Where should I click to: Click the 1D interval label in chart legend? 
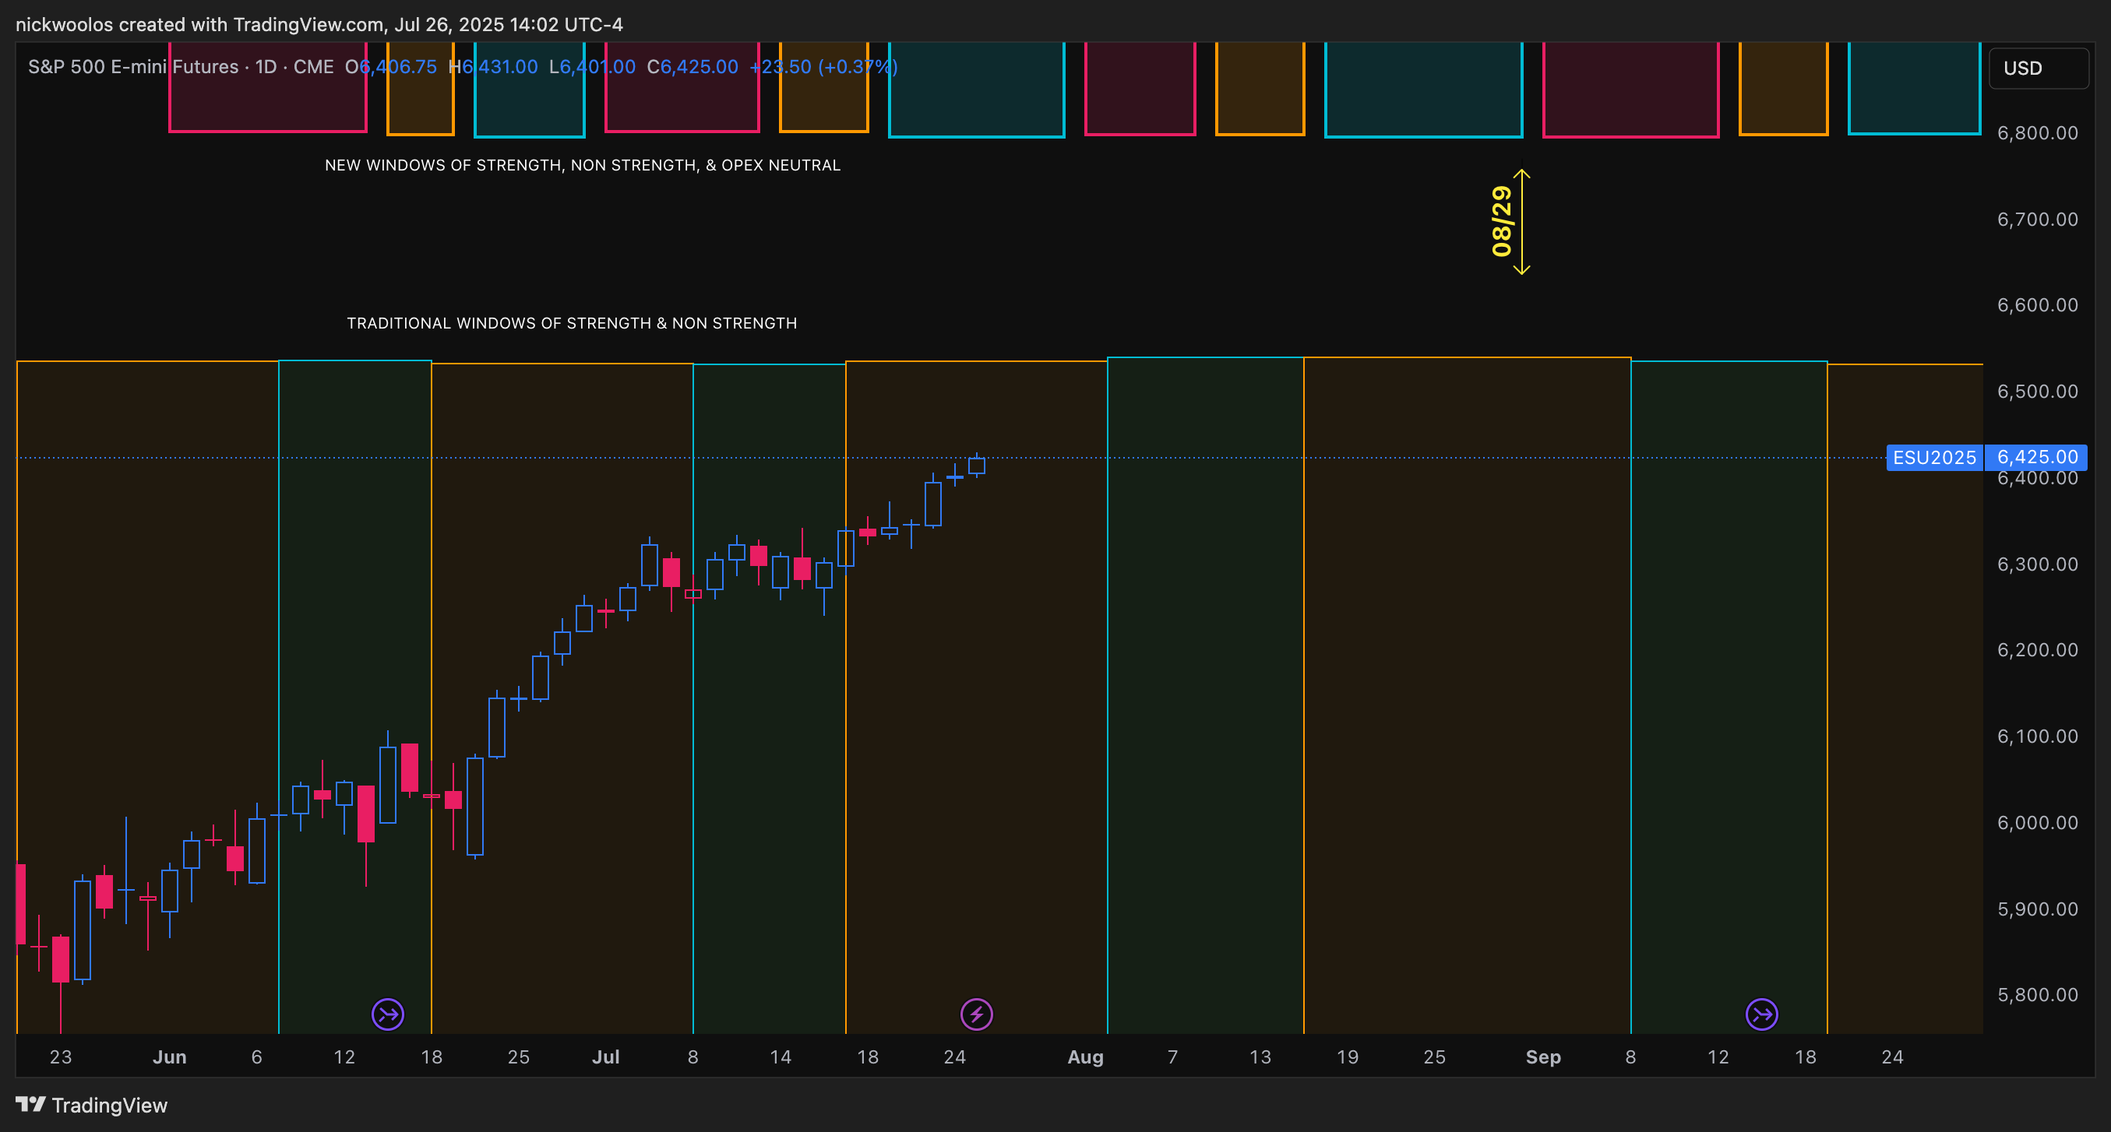tap(266, 67)
